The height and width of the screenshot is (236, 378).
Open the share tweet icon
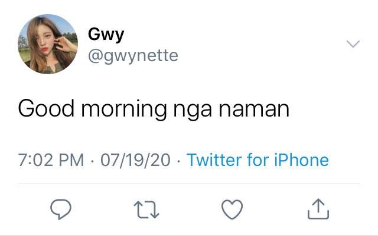point(318,208)
